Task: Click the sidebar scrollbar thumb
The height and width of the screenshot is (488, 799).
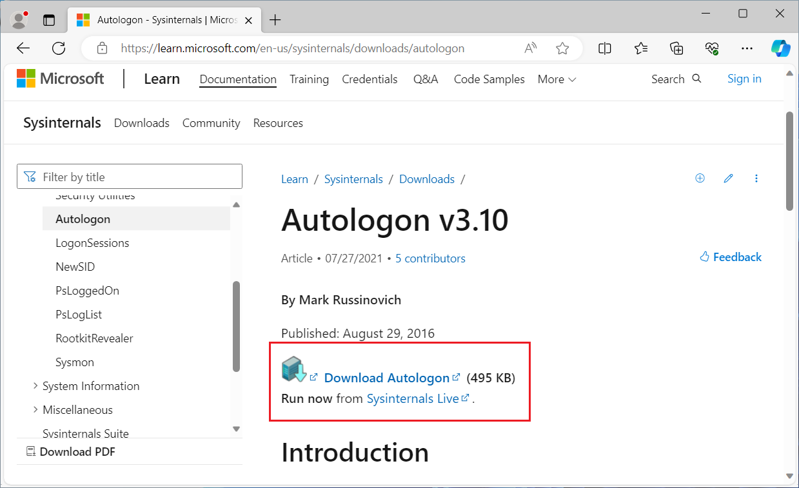Action: (x=236, y=326)
